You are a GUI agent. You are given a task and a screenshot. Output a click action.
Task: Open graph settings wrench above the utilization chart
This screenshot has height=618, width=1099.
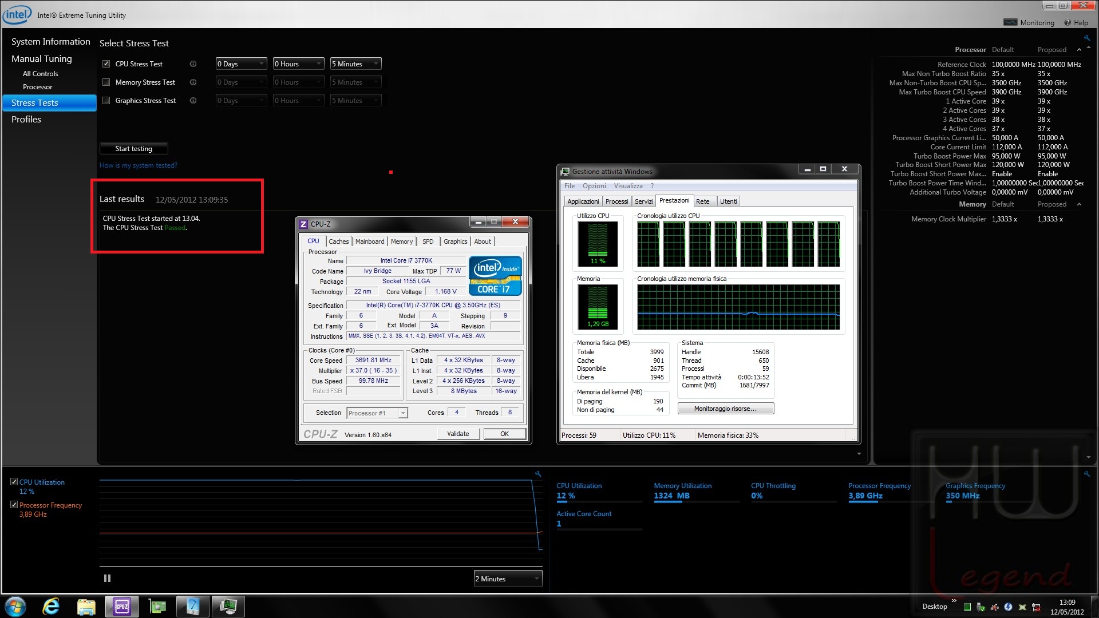tap(538, 474)
